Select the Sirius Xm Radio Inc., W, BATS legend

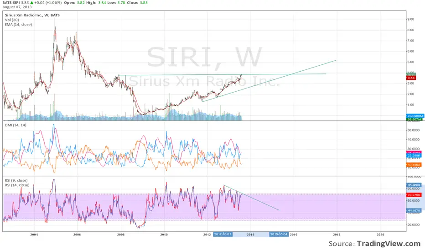pos(32,15)
